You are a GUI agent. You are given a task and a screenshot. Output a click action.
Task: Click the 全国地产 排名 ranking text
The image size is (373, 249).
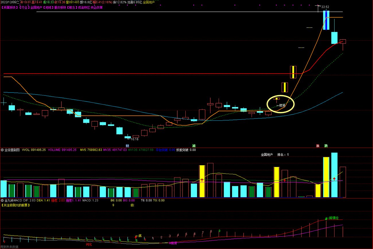pos(275,155)
